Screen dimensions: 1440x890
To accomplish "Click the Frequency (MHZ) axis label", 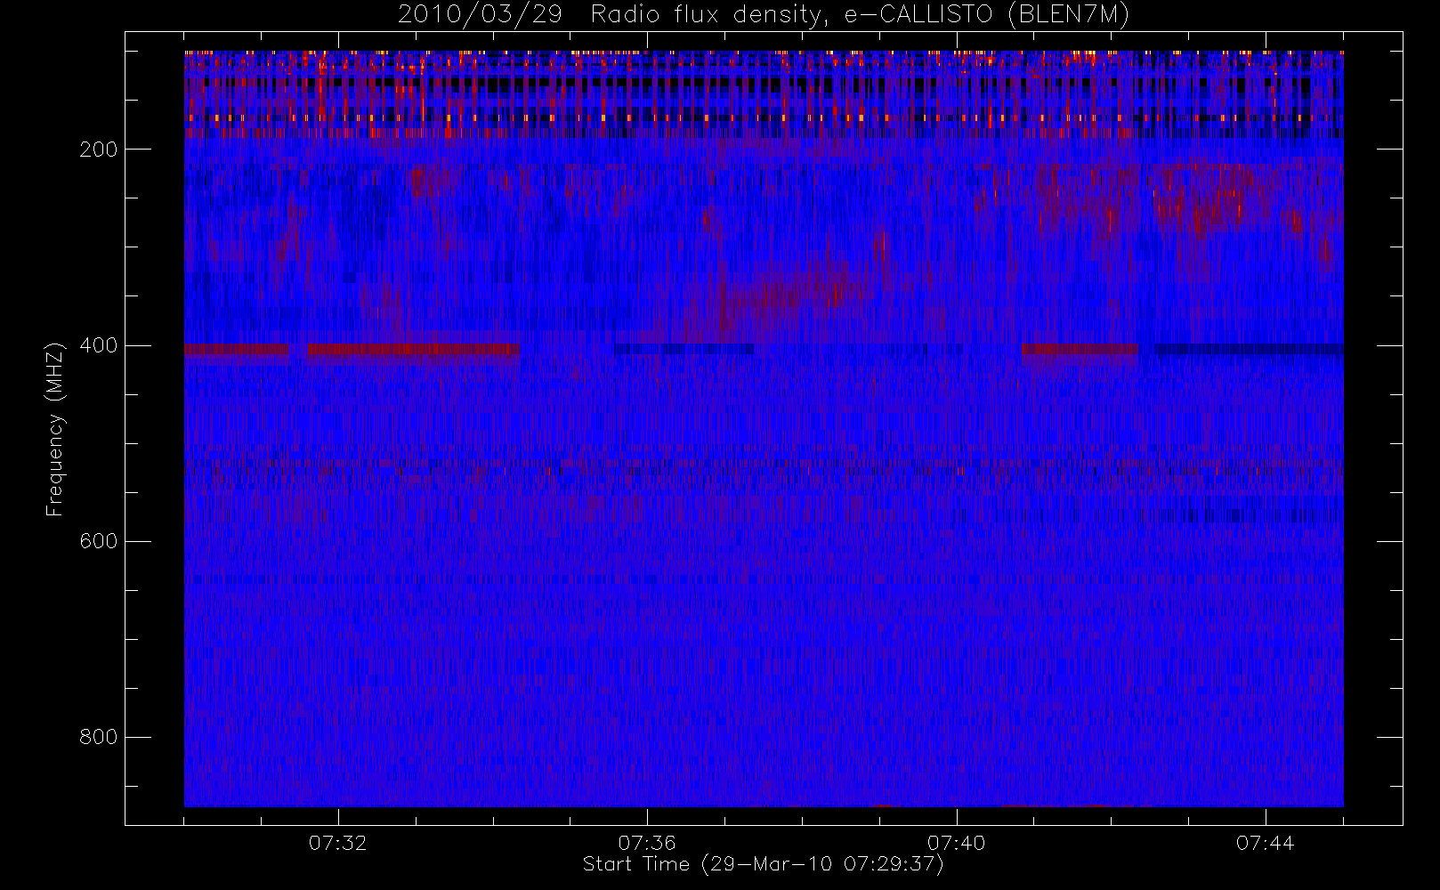I will pyautogui.click(x=55, y=429).
